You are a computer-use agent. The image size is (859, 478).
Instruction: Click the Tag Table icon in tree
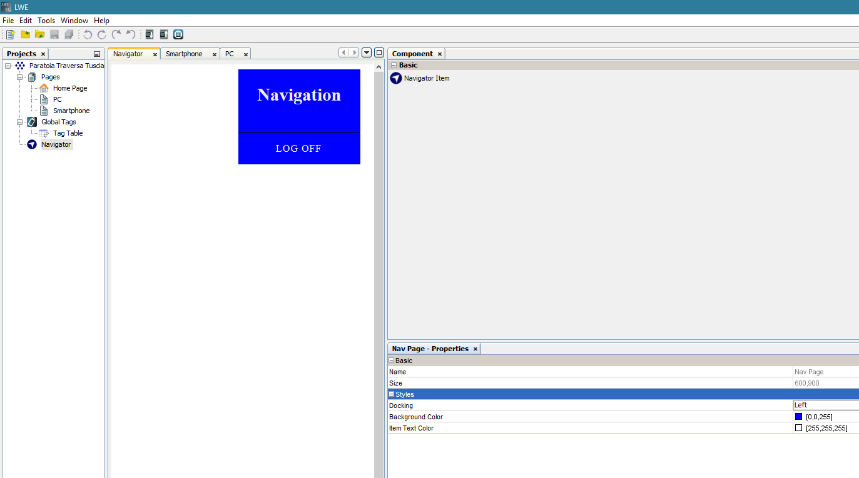(44, 133)
